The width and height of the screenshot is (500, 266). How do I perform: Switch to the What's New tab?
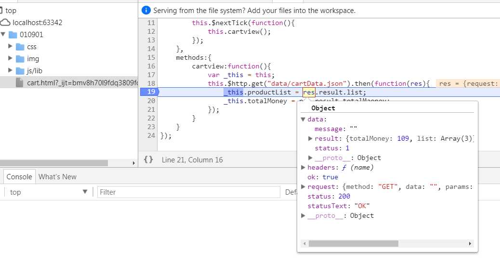coord(57,177)
